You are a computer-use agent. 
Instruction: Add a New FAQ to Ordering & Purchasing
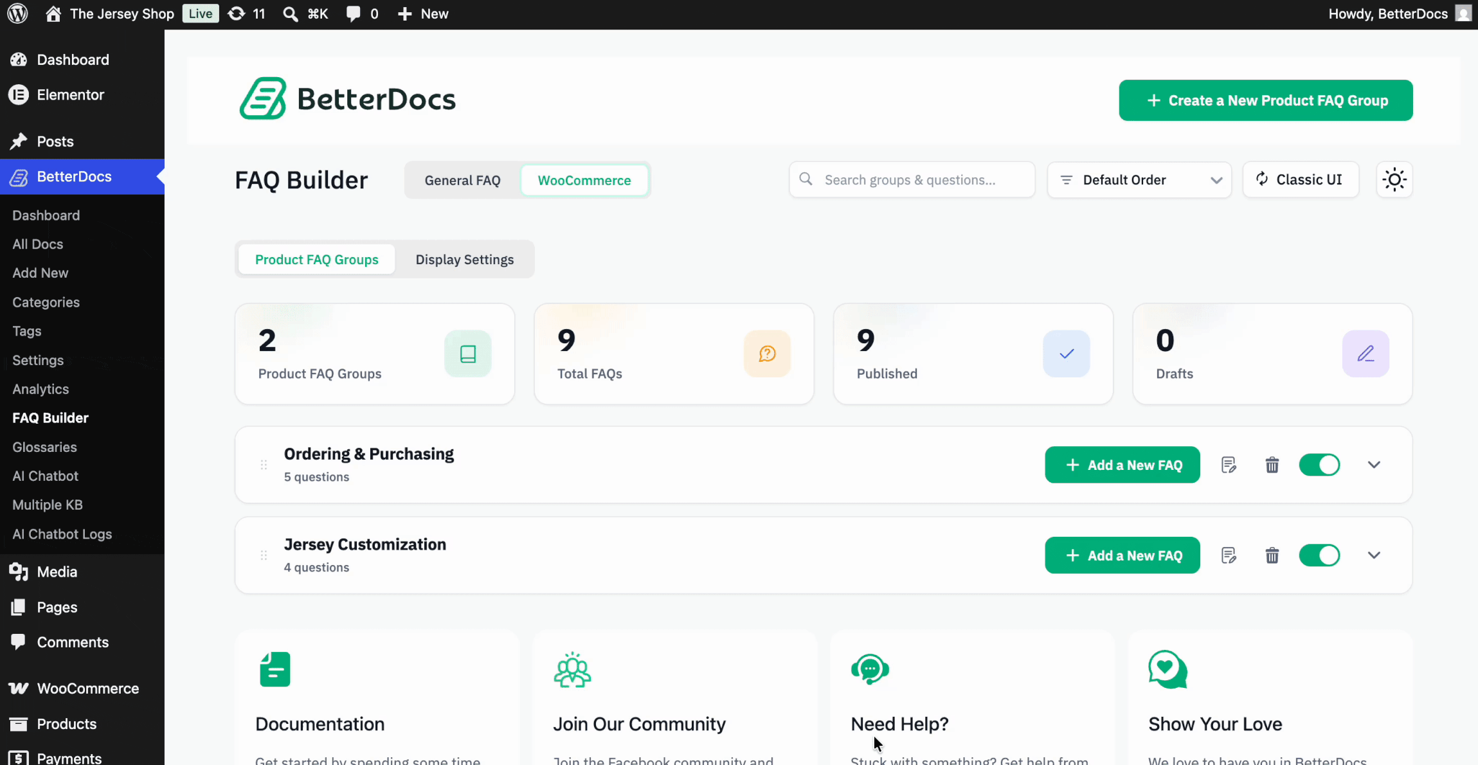[1122, 465]
